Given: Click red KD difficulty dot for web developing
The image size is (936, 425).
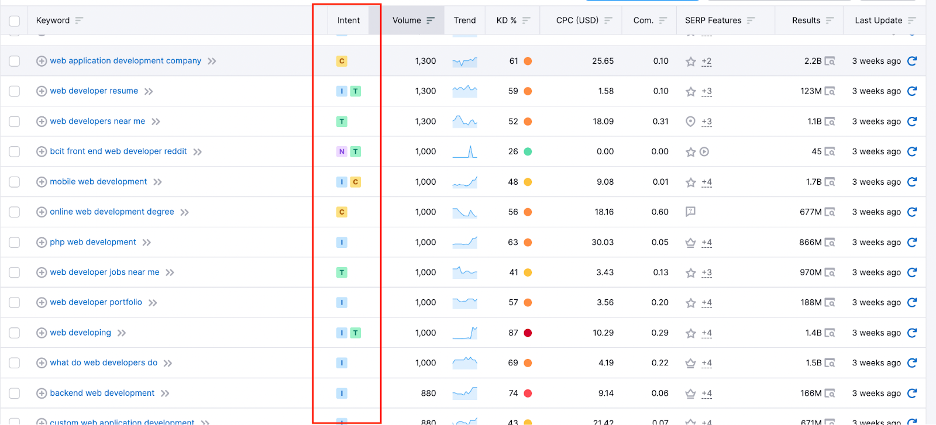Looking at the screenshot, I should click(528, 333).
